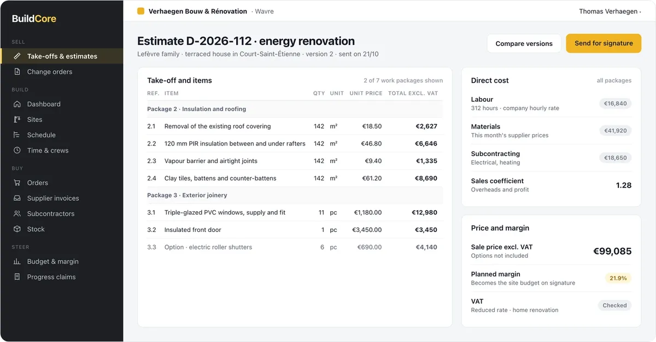Click the €8,690 total for clay tiles

click(426, 178)
